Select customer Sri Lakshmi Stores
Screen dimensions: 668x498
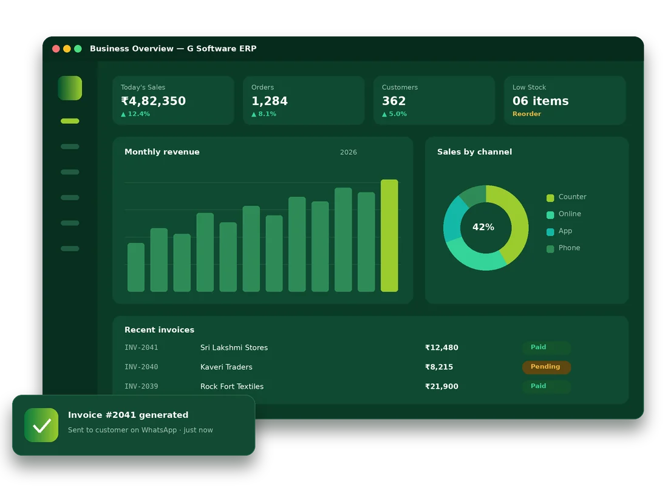[x=234, y=347]
